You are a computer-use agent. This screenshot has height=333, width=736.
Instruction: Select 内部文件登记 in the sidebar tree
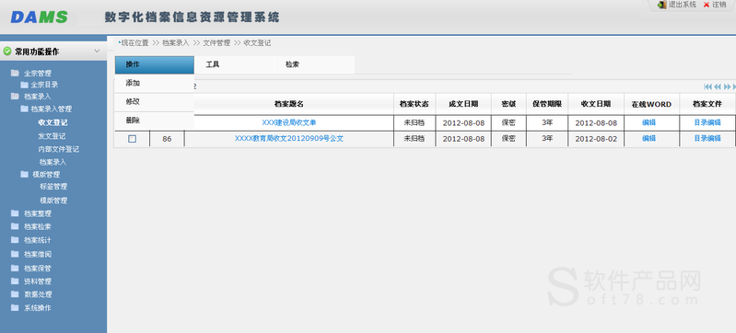tap(59, 150)
